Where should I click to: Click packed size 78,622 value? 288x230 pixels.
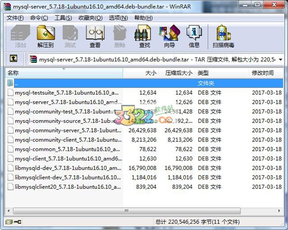(x=184, y=149)
